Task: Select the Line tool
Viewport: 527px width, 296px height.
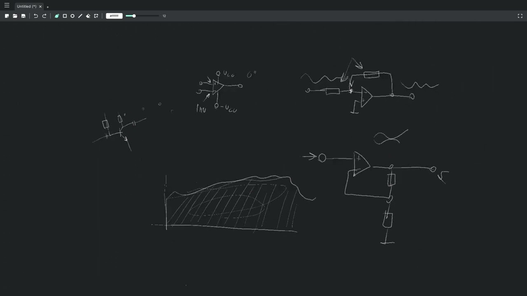Action: coord(80,16)
